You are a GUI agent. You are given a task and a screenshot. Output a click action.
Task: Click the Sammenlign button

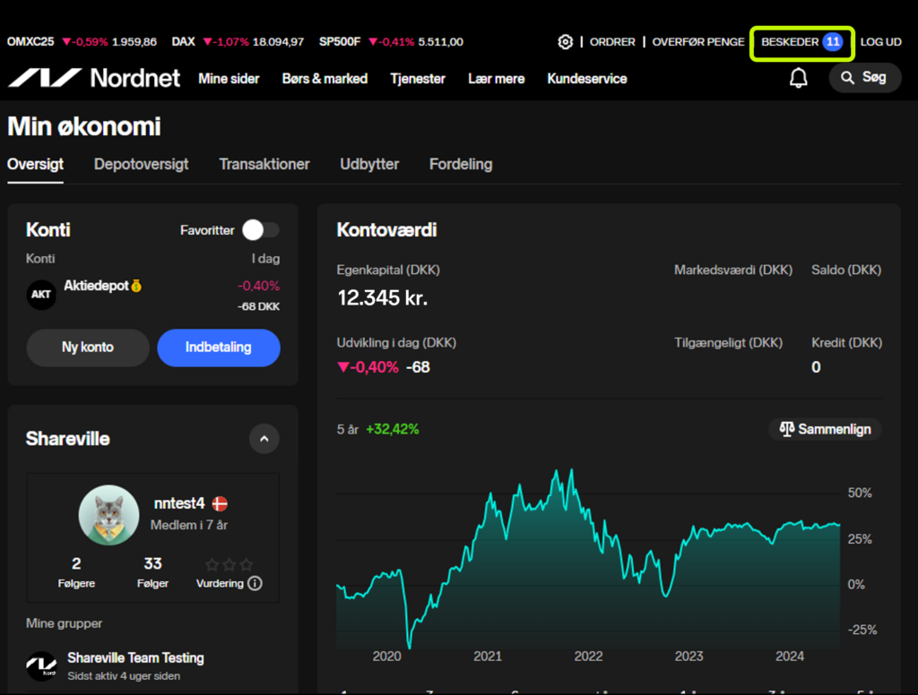pyautogui.click(x=826, y=429)
